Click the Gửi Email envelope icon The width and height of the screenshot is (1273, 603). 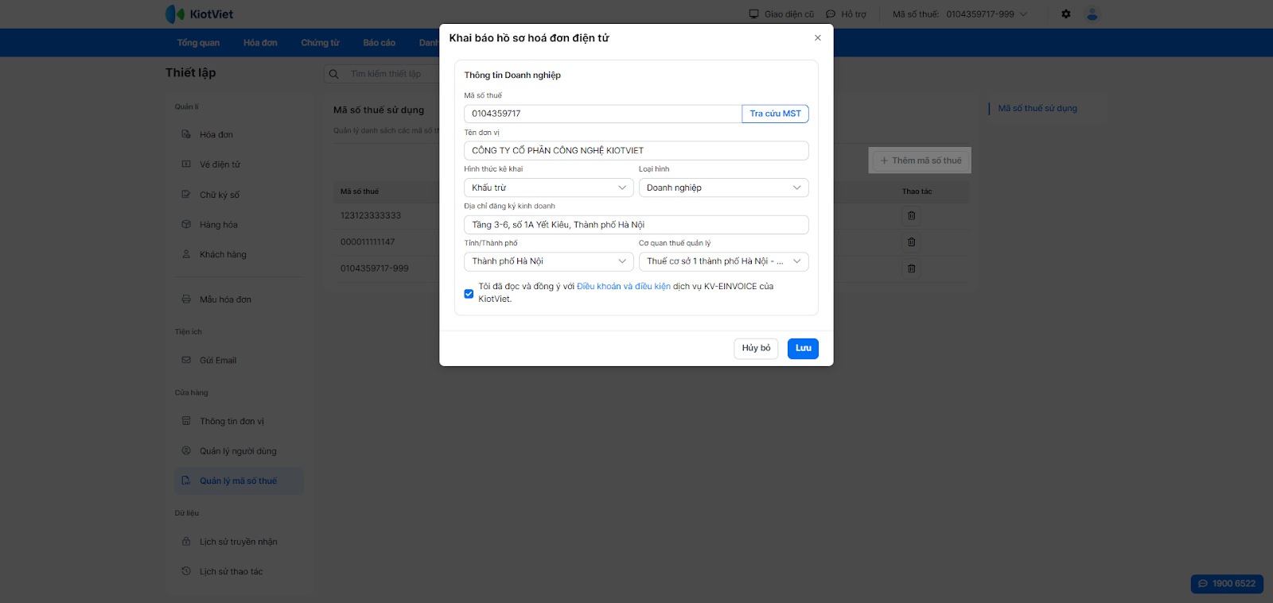pos(186,360)
